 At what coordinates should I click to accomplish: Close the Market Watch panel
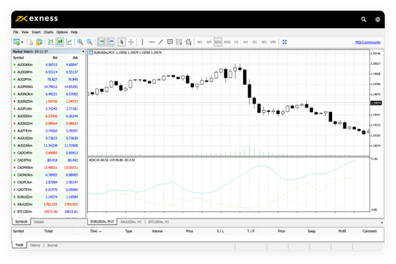click(83, 51)
